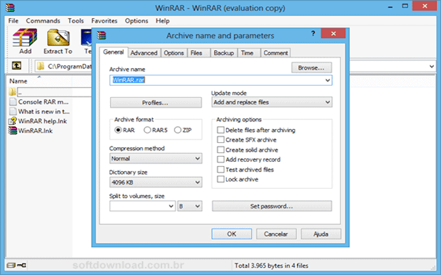The width and height of the screenshot is (441, 275).
Task: Click the Browse... button
Action: [x=311, y=68]
